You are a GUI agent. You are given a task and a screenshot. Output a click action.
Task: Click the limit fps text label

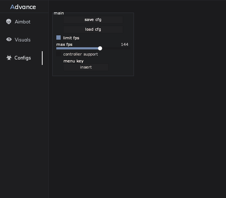pyautogui.click(x=71, y=38)
